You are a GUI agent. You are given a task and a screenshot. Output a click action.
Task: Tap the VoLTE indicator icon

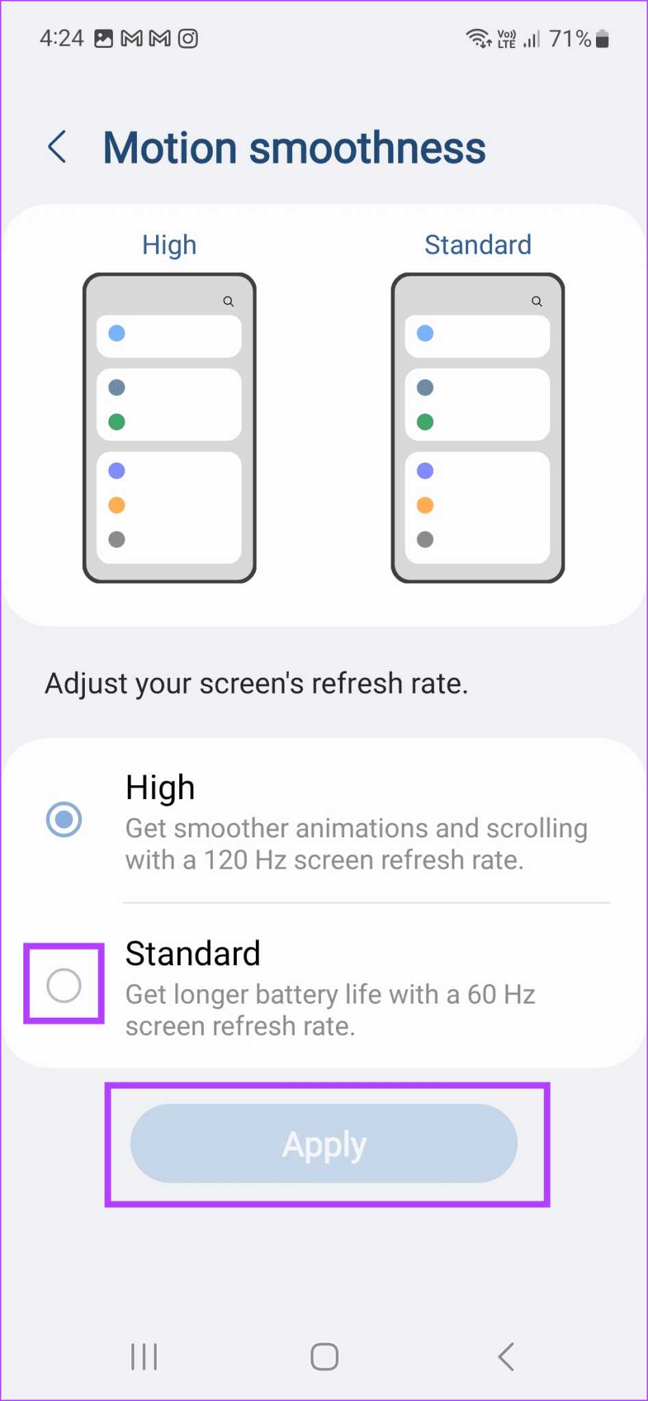click(506, 38)
